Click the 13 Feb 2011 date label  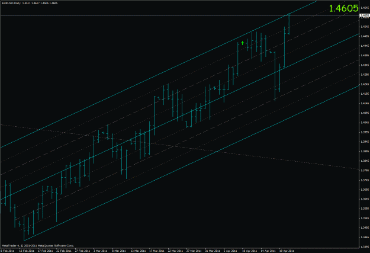[x=27, y=251]
